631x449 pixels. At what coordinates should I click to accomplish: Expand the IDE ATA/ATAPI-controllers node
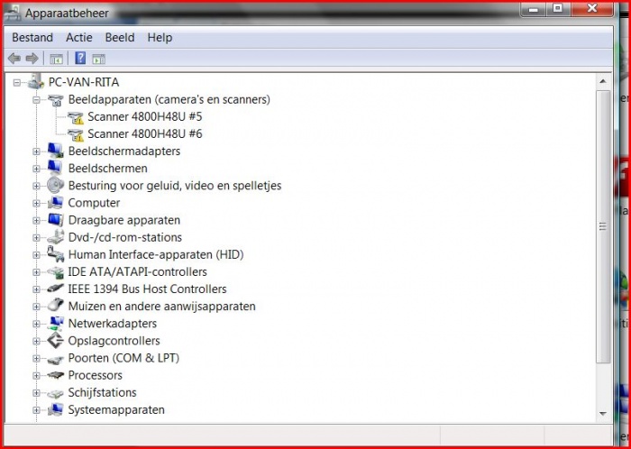point(36,272)
